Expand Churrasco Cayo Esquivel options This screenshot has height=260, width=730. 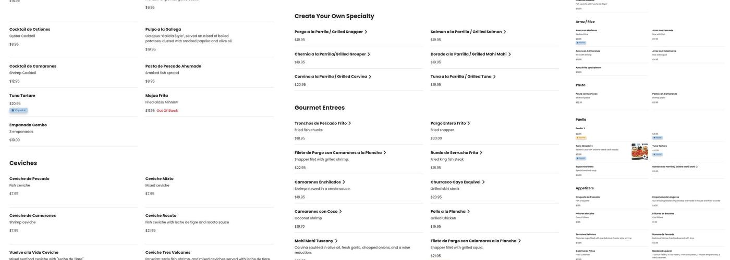[x=483, y=182]
